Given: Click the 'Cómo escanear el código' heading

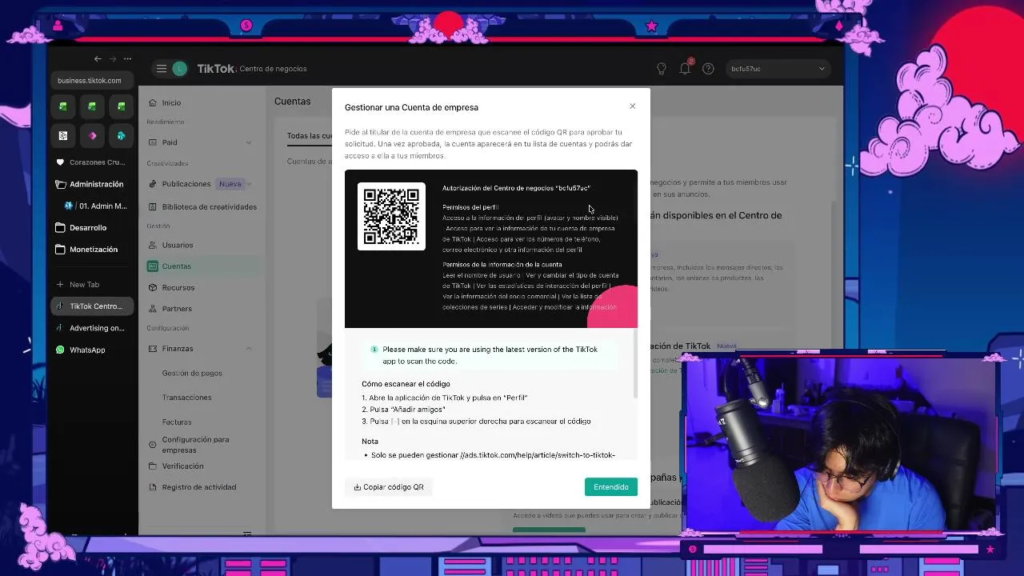Looking at the screenshot, I should [406, 384].
